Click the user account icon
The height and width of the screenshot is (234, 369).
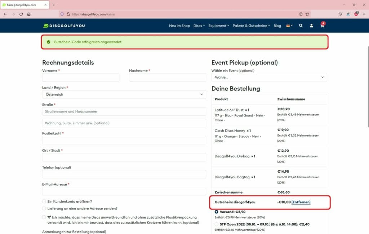311,26
